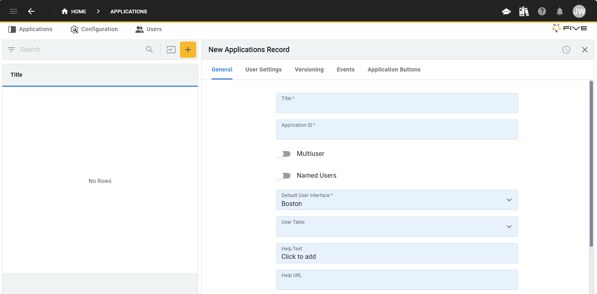Open the record history clock icon
The image size is (597, 294).
[x=566, y=50]
